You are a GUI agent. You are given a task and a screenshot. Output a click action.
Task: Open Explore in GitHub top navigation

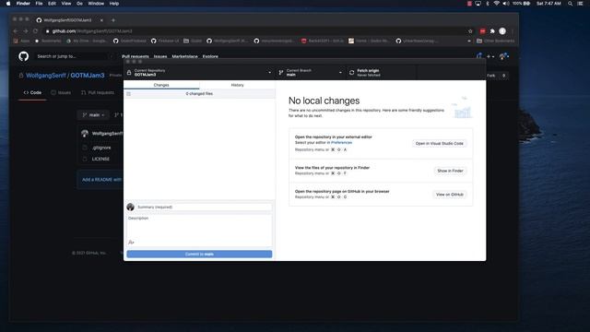point(210,56)
